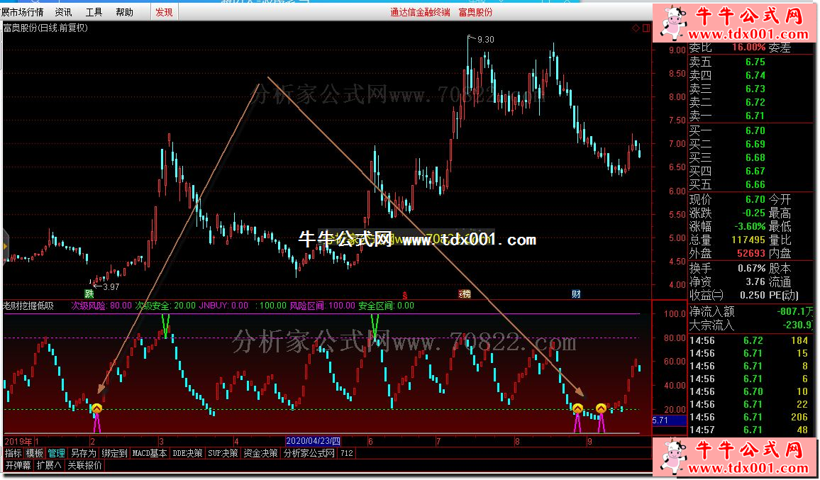Select the DDE决策 indicator tab

click(188, 453)
